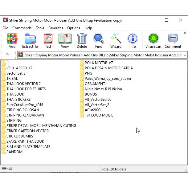
Task: Open the Commands menu
Action: 22,28
